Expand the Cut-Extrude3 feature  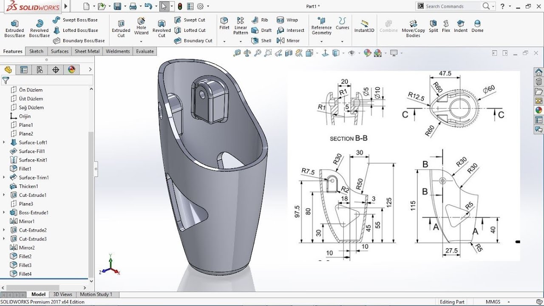point(4,239)
